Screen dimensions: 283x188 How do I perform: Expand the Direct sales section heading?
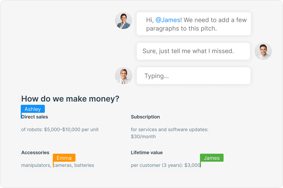click(34, 117)
